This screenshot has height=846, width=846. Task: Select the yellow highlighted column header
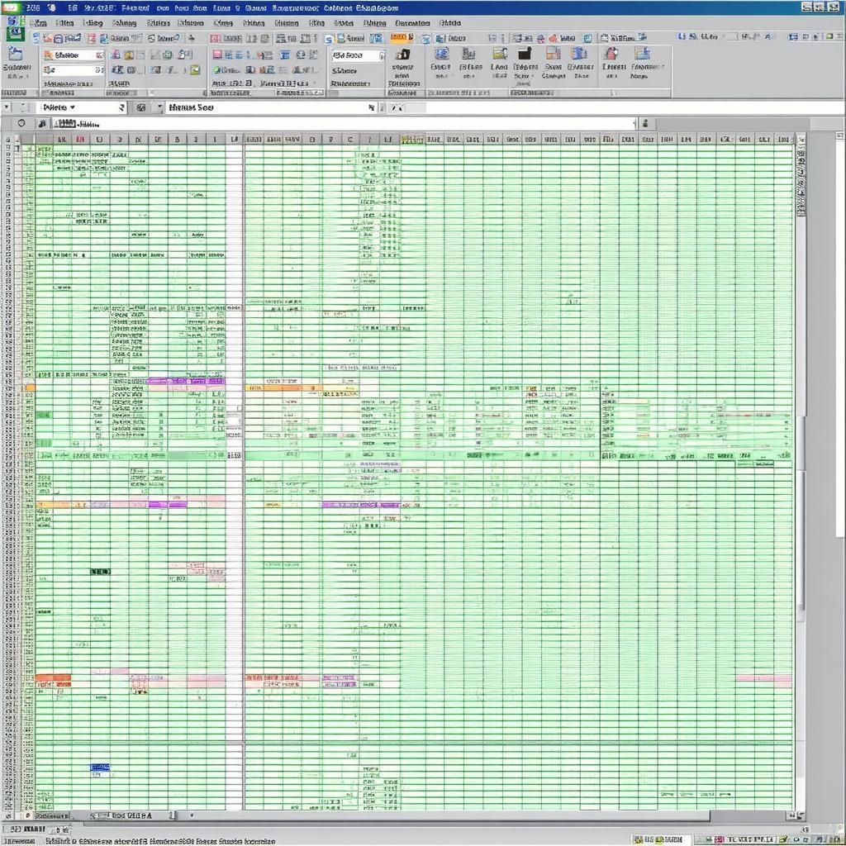tap(412, 140)
